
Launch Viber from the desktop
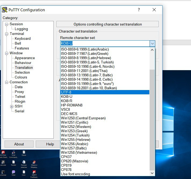pos(13,173)
